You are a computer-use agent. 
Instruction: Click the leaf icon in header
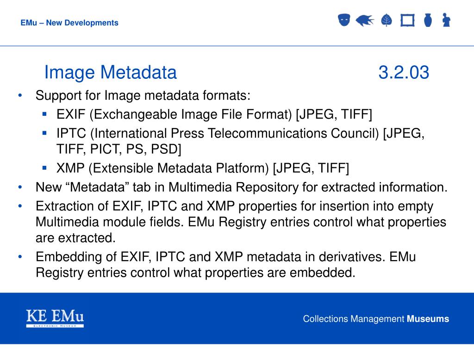point(387,20)
